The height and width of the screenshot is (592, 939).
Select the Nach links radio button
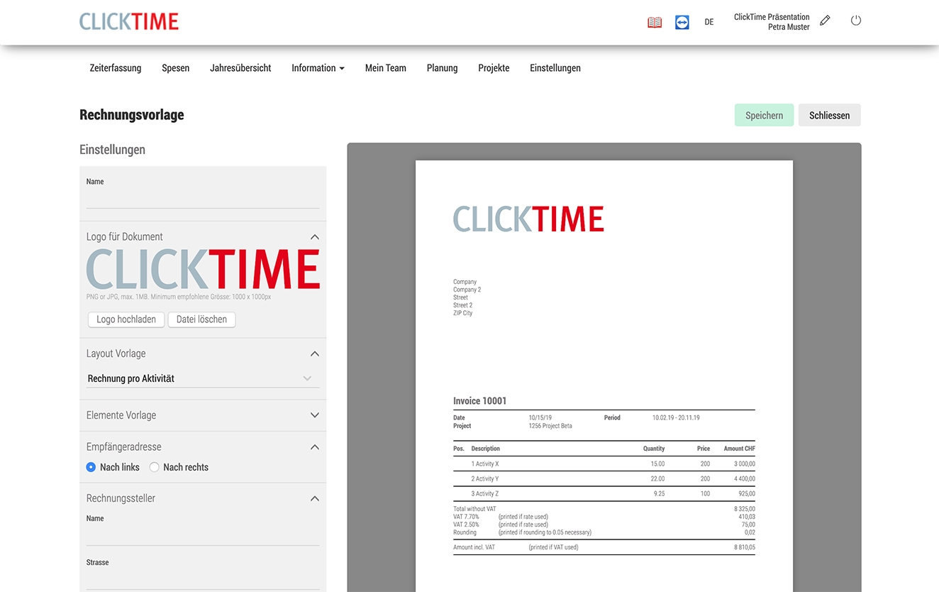[91, 467]
